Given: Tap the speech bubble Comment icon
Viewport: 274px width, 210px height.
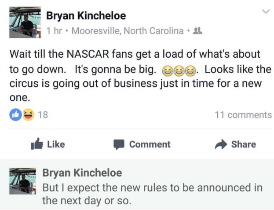Looking at the screenshot, I should (119, 144).
